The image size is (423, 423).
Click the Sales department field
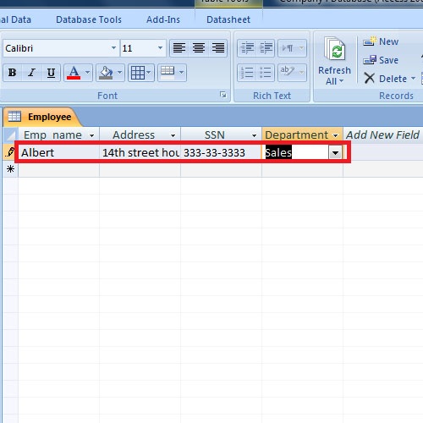(x=295, y=153)
